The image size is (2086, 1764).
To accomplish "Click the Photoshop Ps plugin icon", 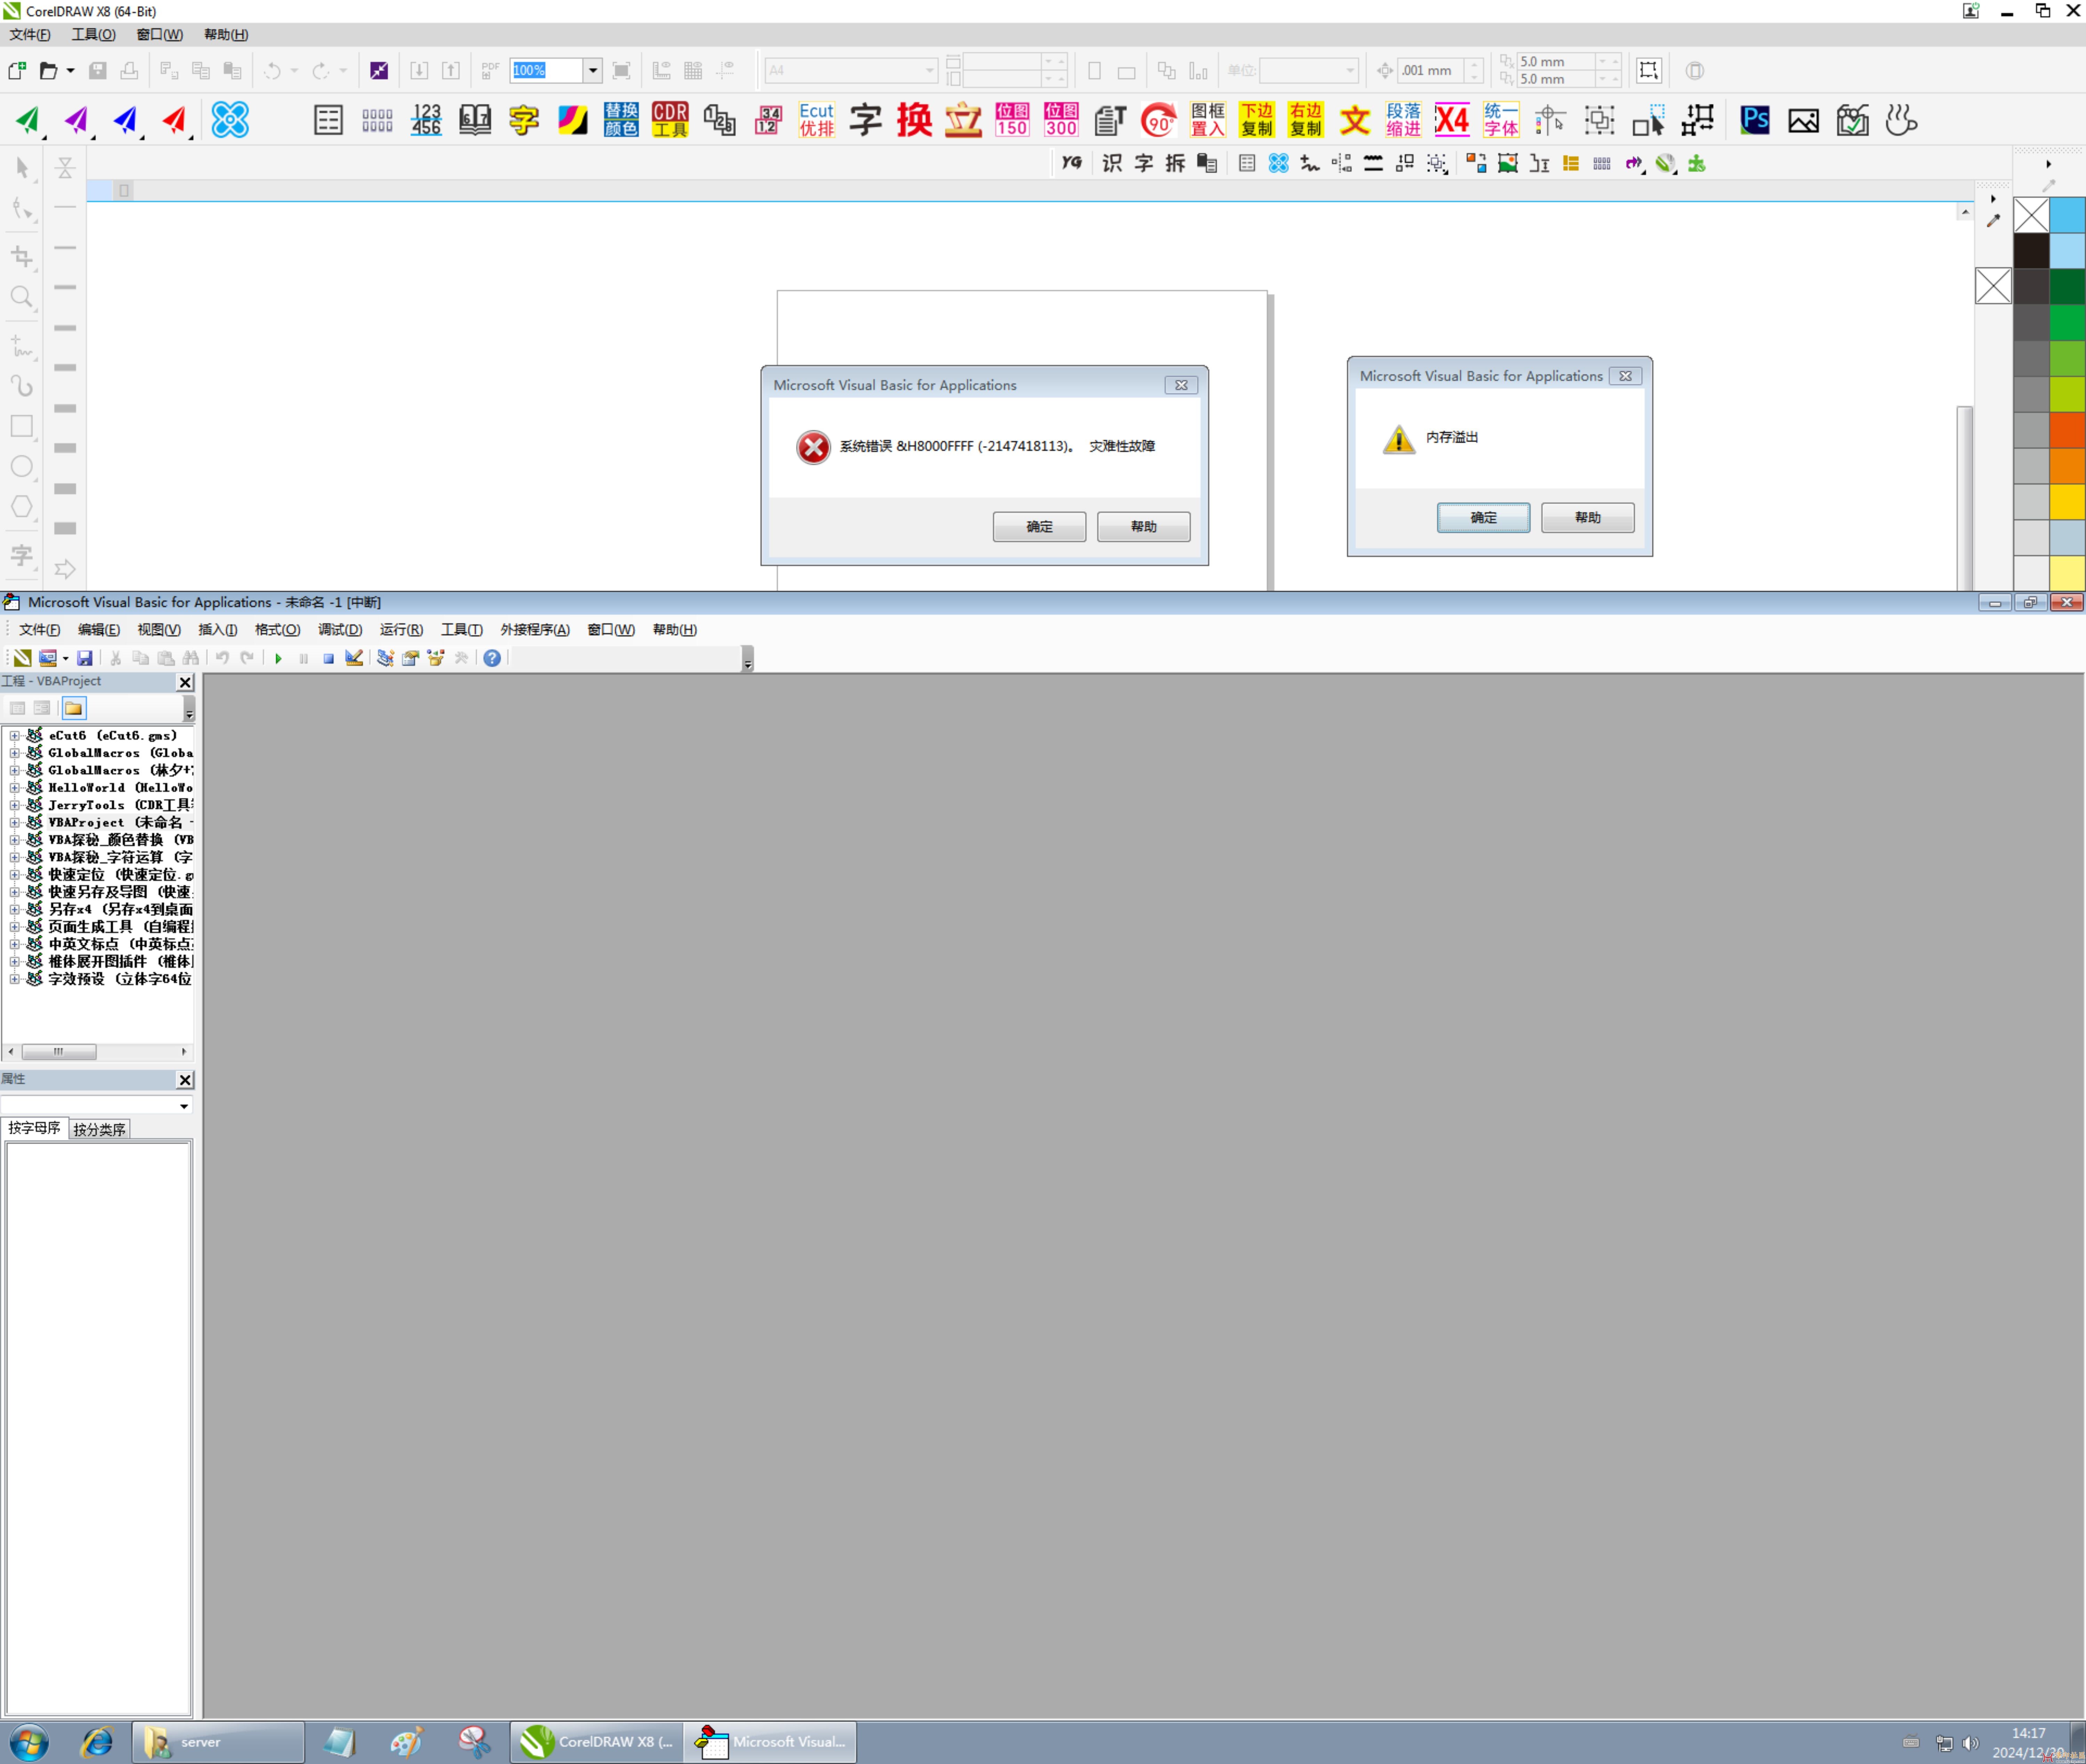I will coord(1755,120).
